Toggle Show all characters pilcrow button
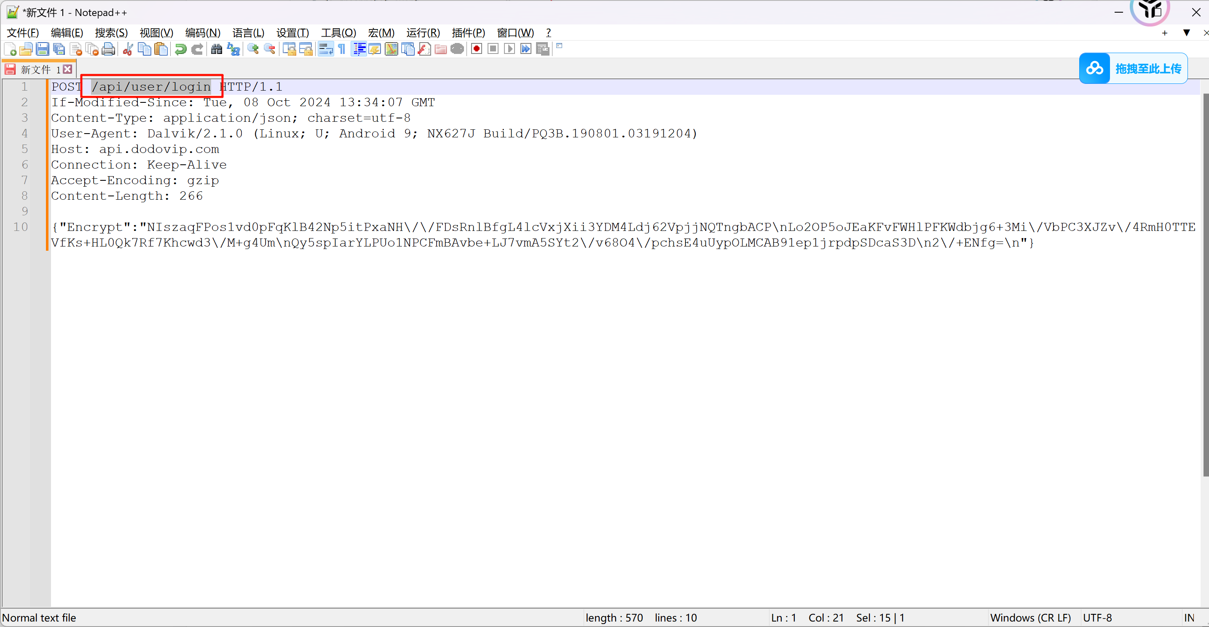This screenshot has height=627, width=1209. (342, 49)
